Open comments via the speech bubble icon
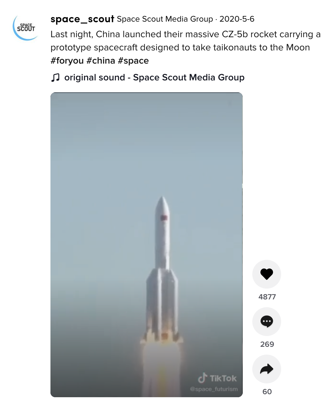 tap(266, 321)
